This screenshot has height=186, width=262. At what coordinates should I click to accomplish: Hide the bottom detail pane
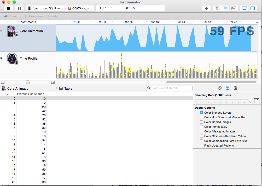click(244, 8)
